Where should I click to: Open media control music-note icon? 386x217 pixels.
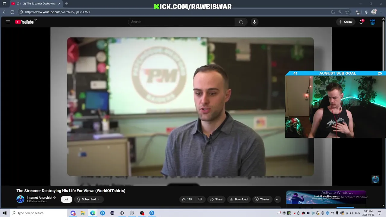366,12
